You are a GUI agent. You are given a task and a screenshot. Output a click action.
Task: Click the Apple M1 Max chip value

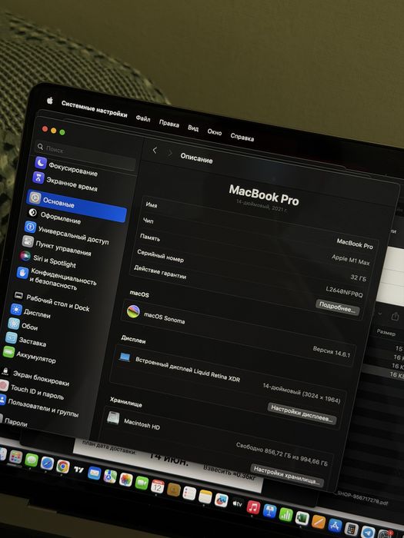coord(350,260)
